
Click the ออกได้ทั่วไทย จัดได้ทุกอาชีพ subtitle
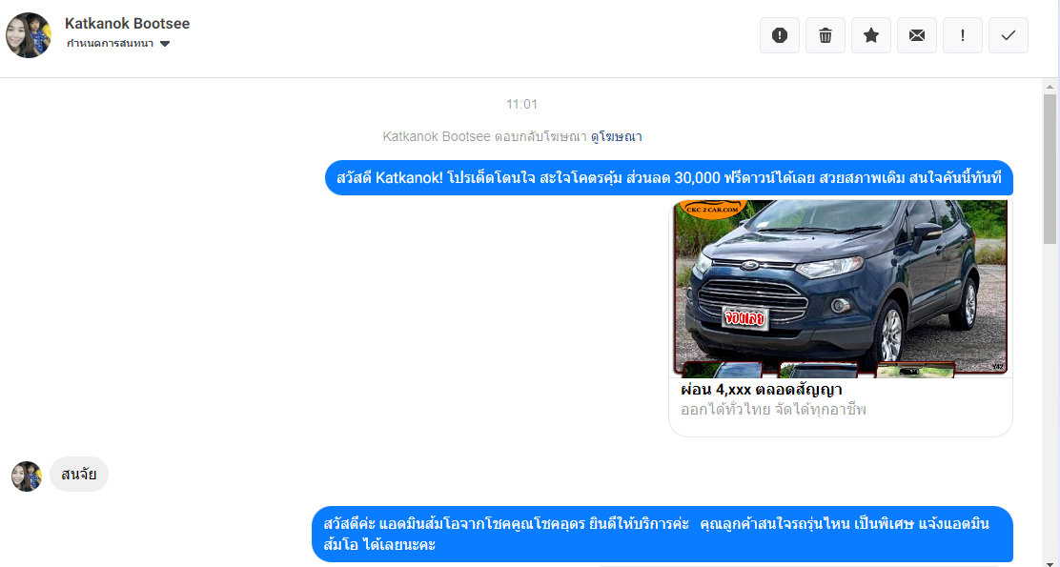773,410
